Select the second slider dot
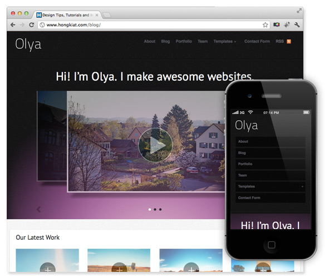The width and height of the screenshot is (334, 278). [155, 210]
